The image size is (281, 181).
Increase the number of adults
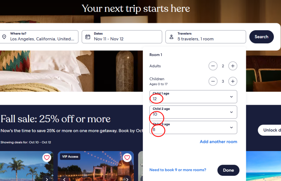pyautogui.click(x=233, y=66)
